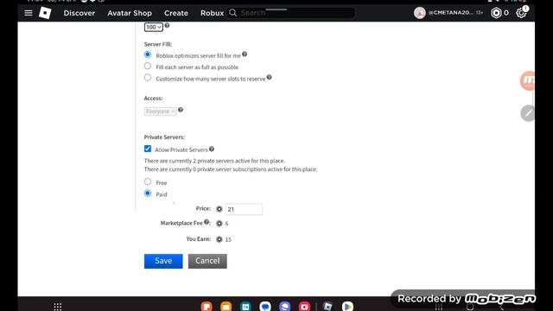Open the blue messages app in taskbar
The width and height of the screenshot is (553, 311).
tap(265, 306)
